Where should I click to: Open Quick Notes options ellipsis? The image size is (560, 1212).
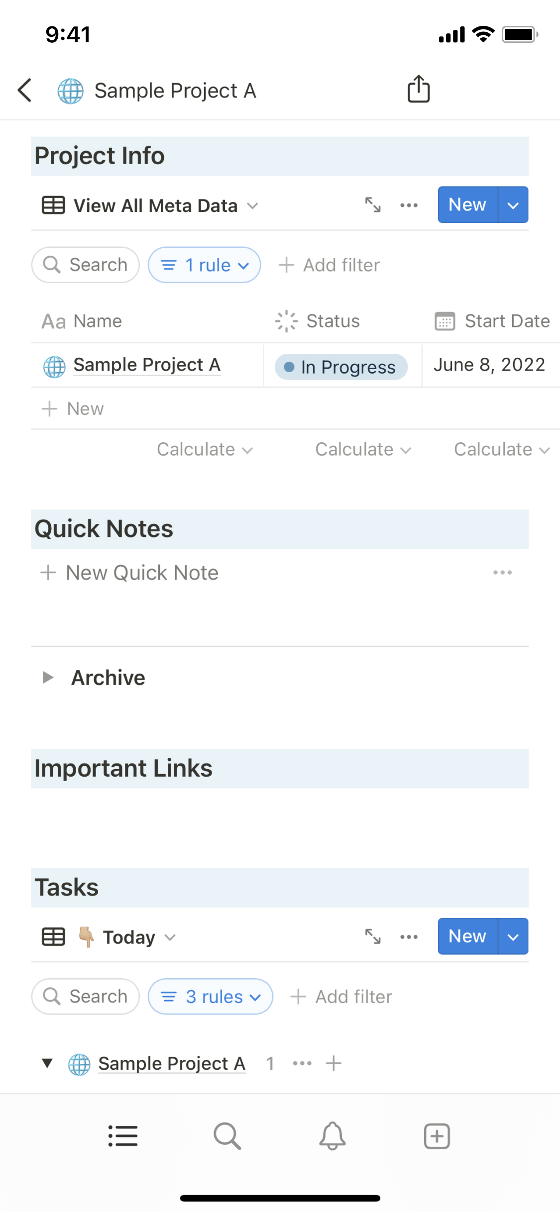click(x=502, y=573)
